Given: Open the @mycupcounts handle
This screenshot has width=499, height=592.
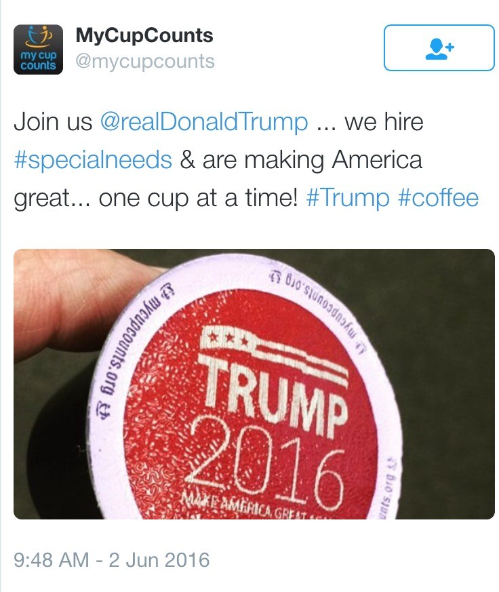Looking at the screenshot, I should point(145,61).
